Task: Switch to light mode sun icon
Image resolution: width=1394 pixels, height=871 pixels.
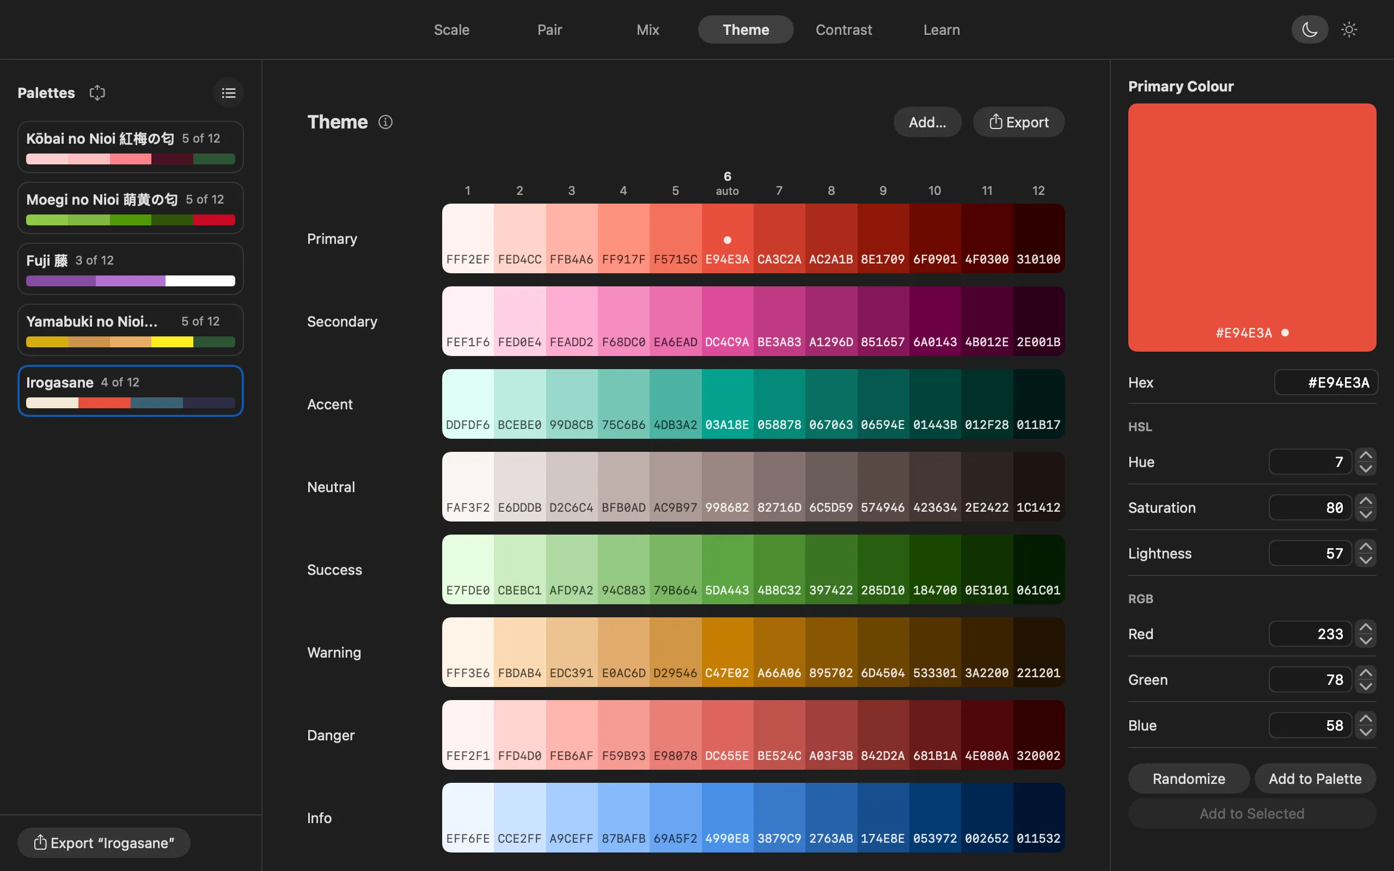Action: (1349, 29)
